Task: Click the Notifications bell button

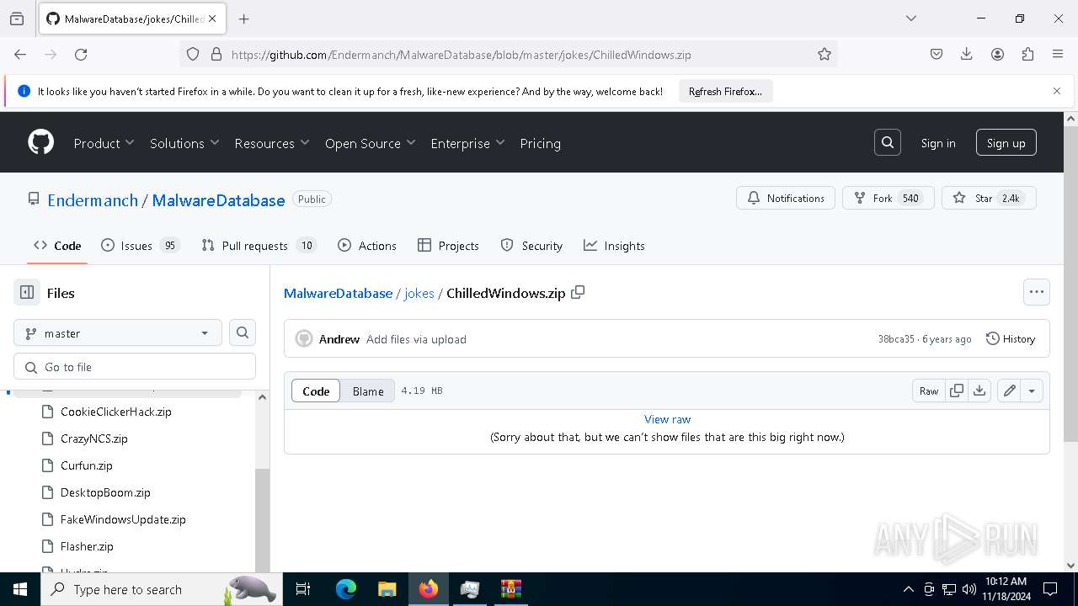Action: (x=786, y=198)
